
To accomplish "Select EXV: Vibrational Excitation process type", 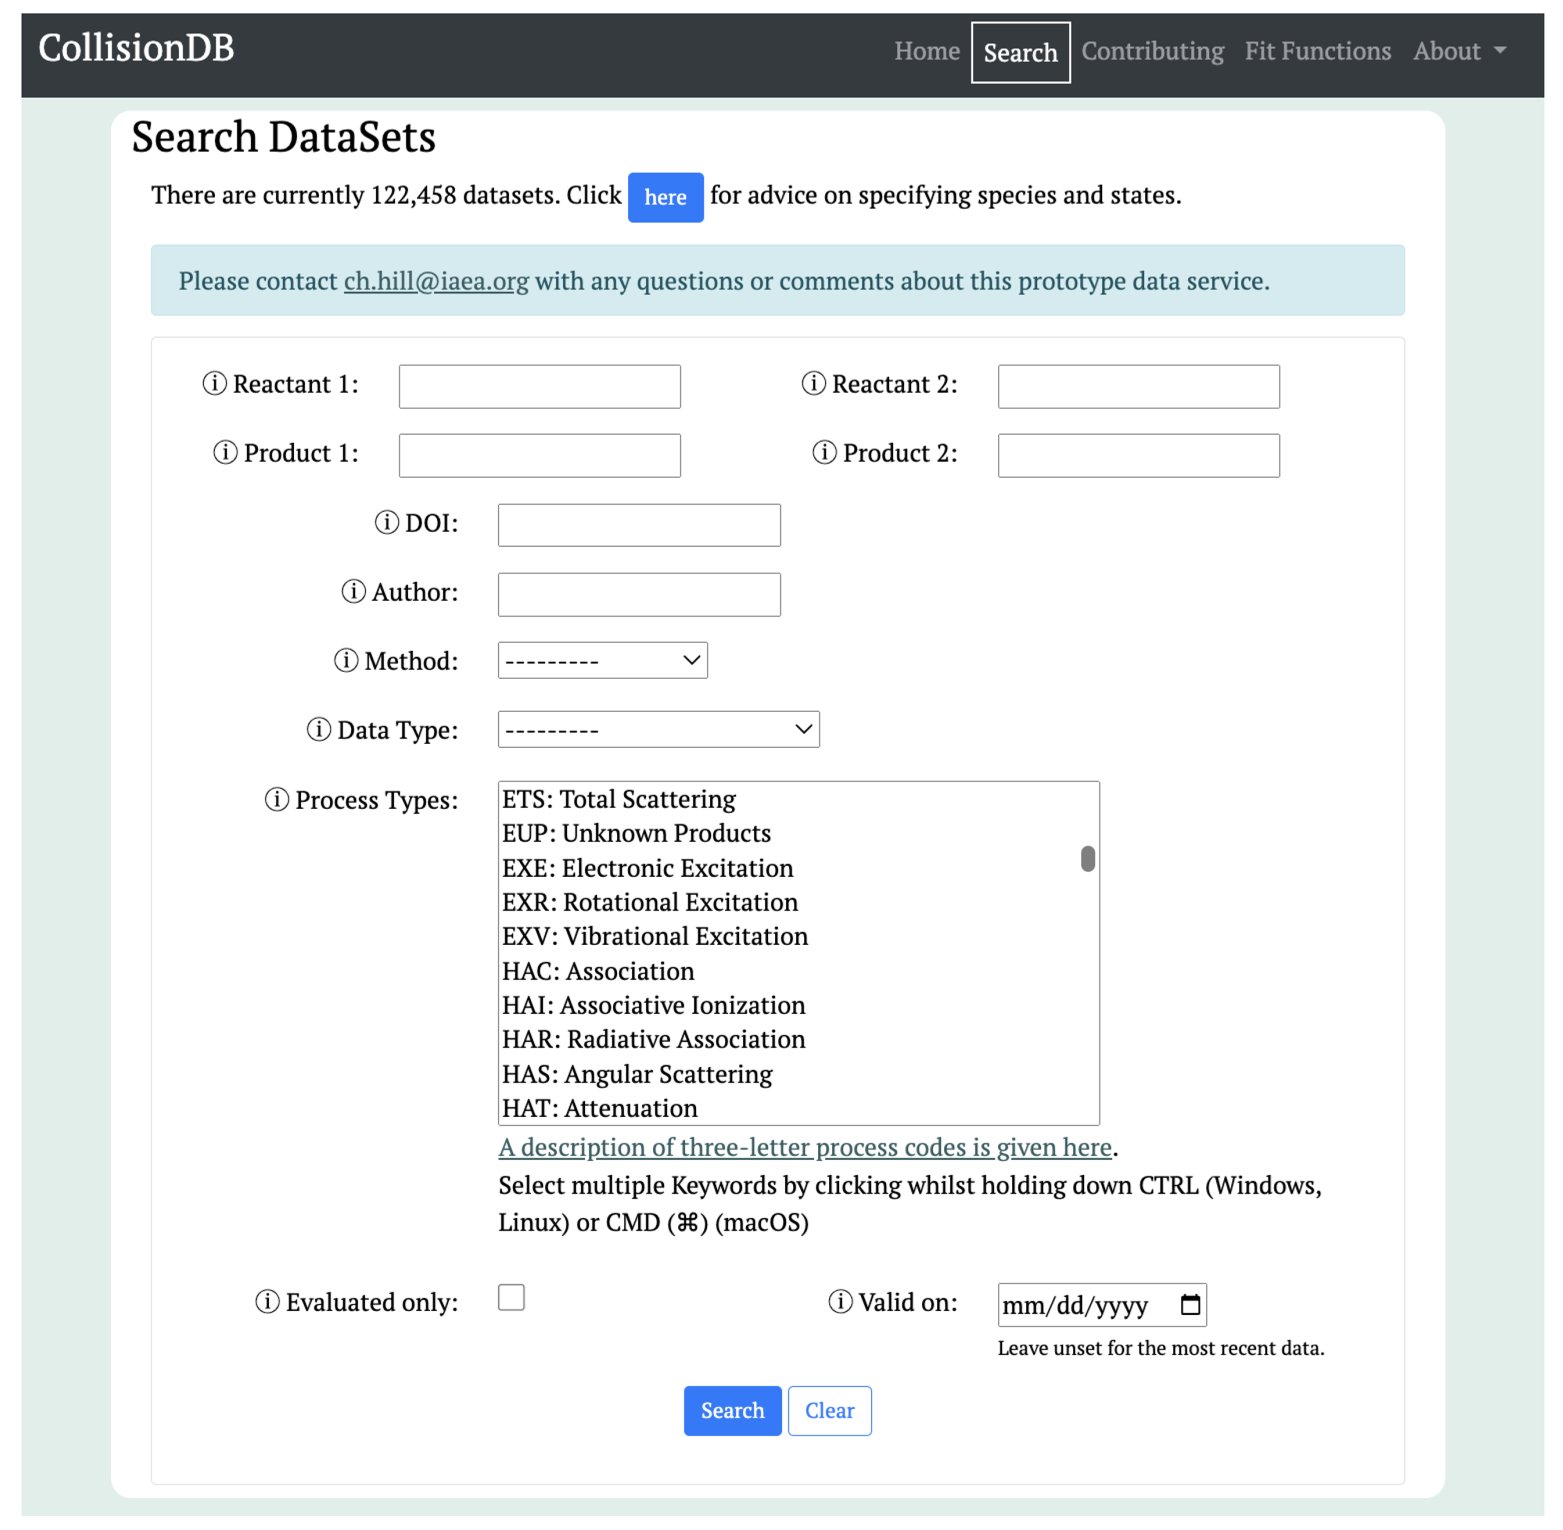I will 655,937.
